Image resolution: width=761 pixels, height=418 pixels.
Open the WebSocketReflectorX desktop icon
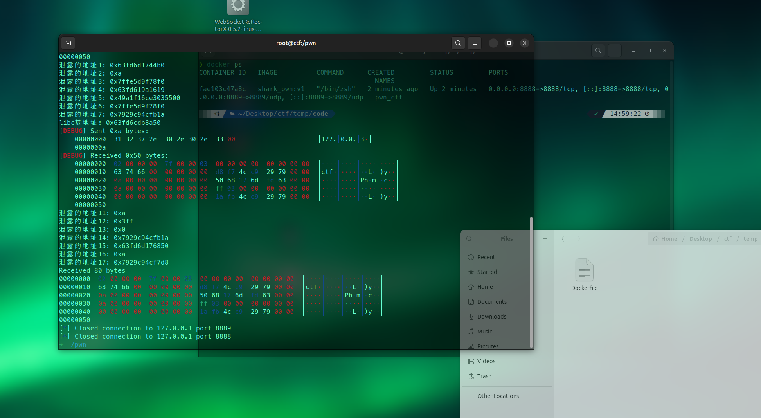click(x=238, y=16)
